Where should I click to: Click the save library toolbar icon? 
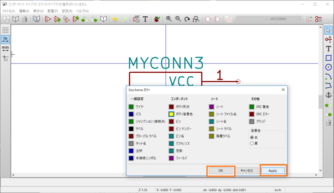click(6, 19)
